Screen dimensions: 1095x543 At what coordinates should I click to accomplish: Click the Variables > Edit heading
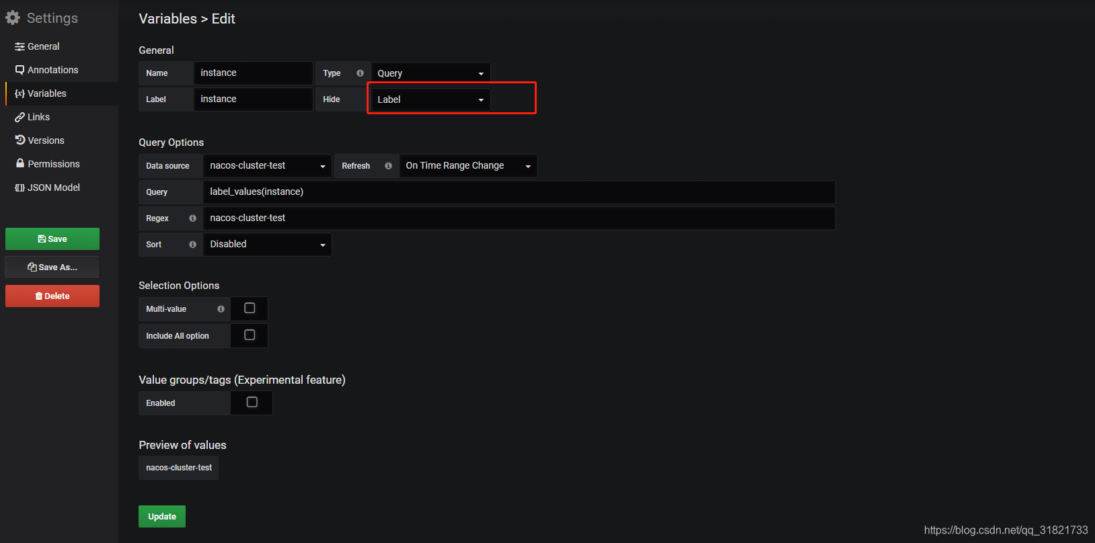click(187, 19)
